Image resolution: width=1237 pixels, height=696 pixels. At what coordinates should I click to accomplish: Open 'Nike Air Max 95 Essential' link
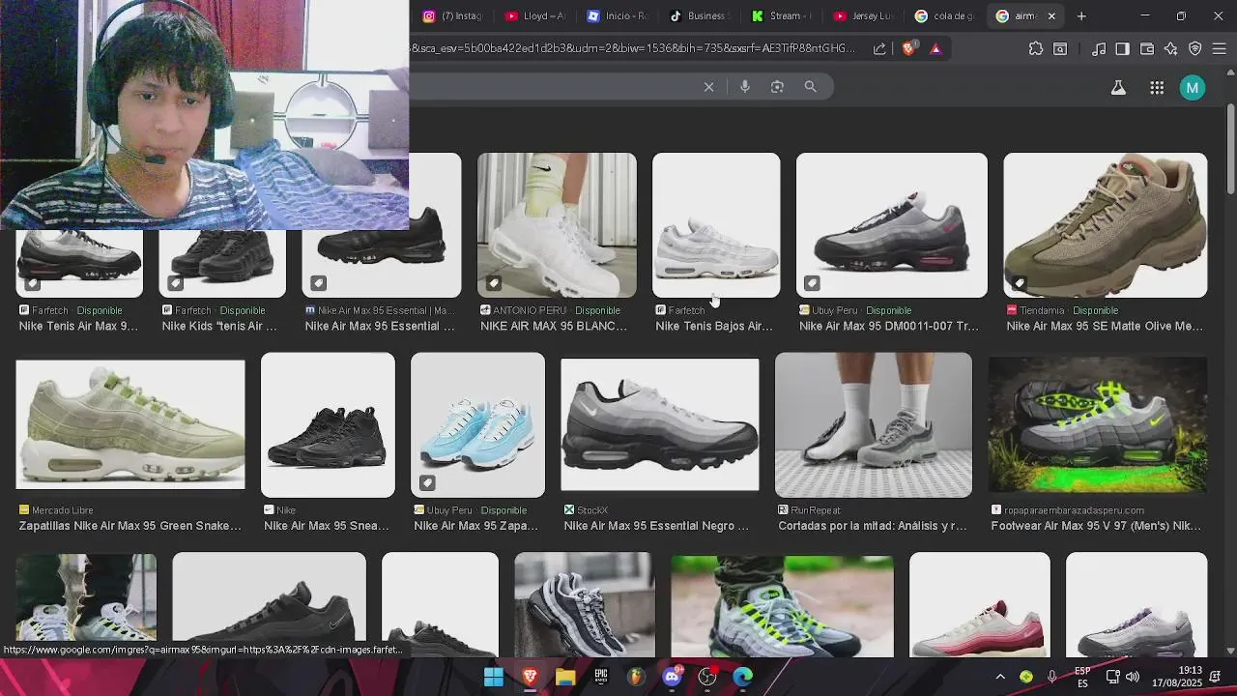click(x=380, y=327)
